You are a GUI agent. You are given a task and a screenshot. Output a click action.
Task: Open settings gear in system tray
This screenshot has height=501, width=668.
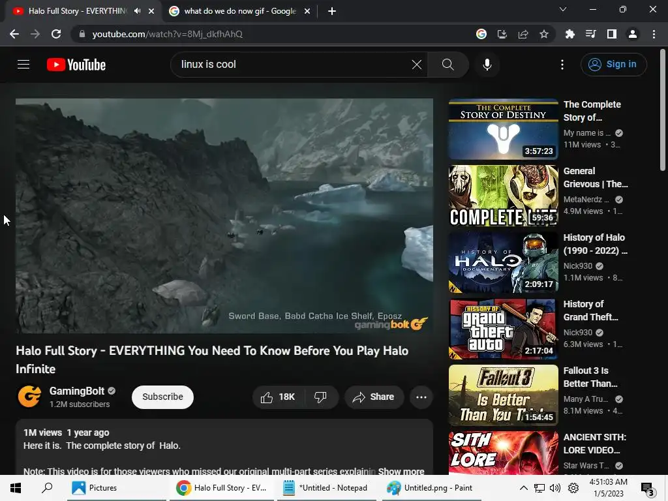point(573,488)
